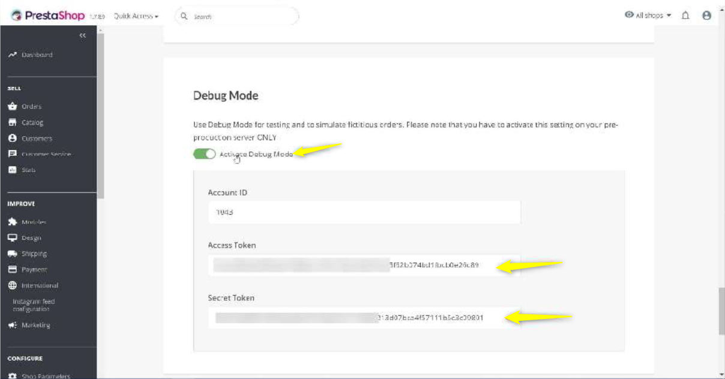
Task: Collapse the sidebar with double chevron
Action: coord(83,36)
